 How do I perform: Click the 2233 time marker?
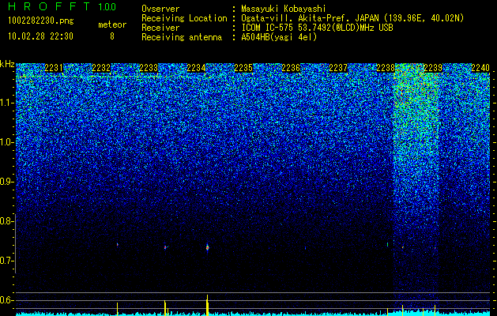149,68
